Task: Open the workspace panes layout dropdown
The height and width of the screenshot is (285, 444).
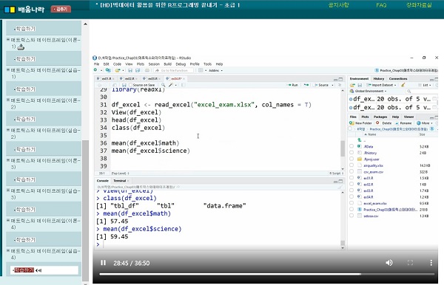Action: click(x=202, y=70)
